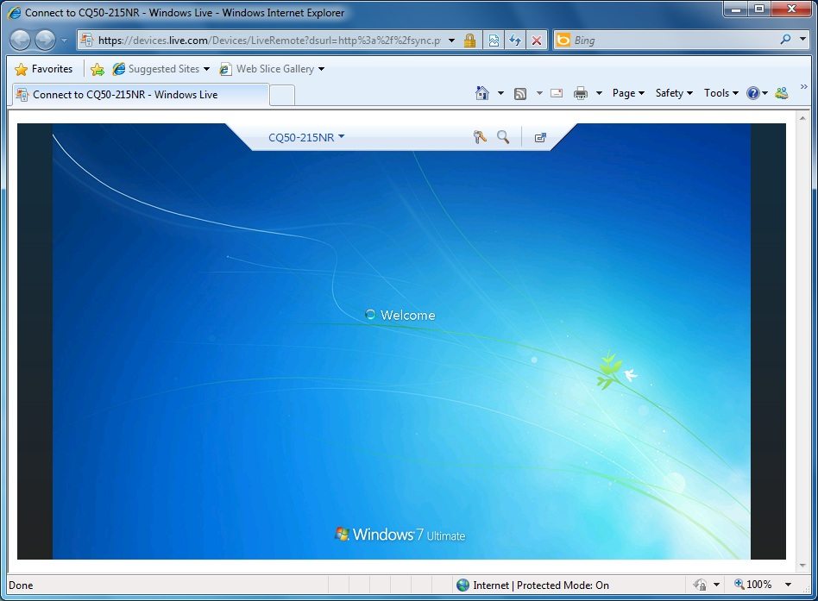Click the Internet zone globe icon
818x601 pixels.
[462, 585]
